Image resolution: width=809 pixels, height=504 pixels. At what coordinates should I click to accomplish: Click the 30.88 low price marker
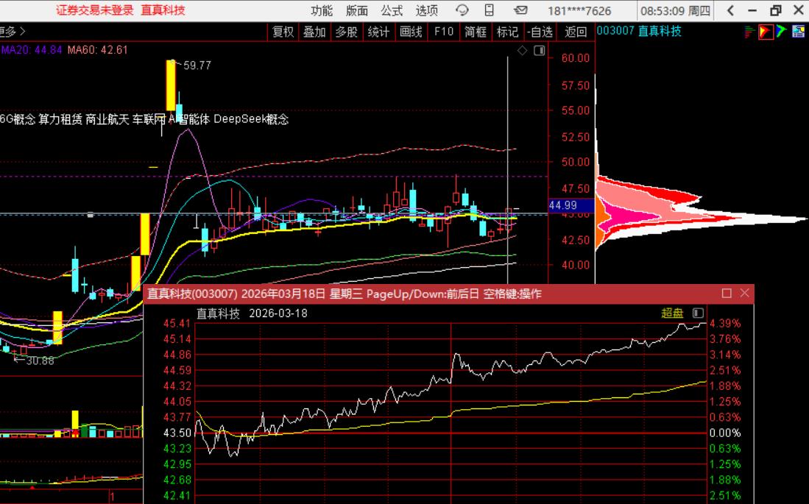coord(40,361)
